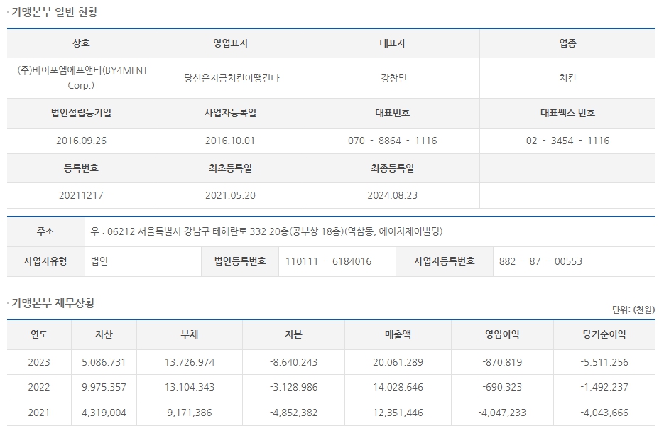Viewport: 664px width, 431px height.
Task: Select 2023 capital value -8,640,243
Action: [293, 362]
